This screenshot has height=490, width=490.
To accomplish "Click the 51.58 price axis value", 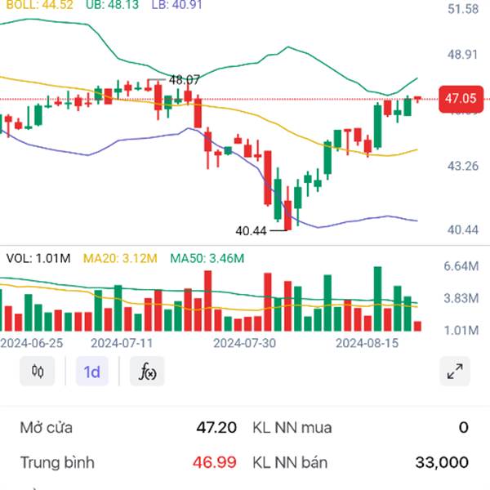I will pyautogui.click(x=463, y=9).
